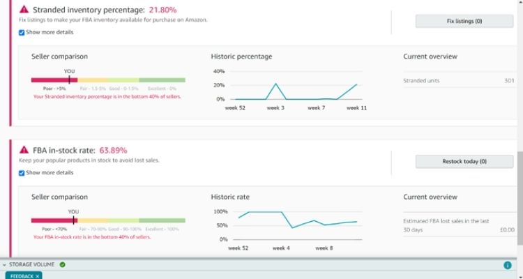Uncheck Show more details under FBA in-stock rate
Image resolution: width=523 pixels, height=279 pixels.
point(22,173)
